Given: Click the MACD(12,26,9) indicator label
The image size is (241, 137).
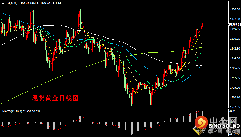Looking at the screenshot, I should pyautogui.click(x=12, y=111).
